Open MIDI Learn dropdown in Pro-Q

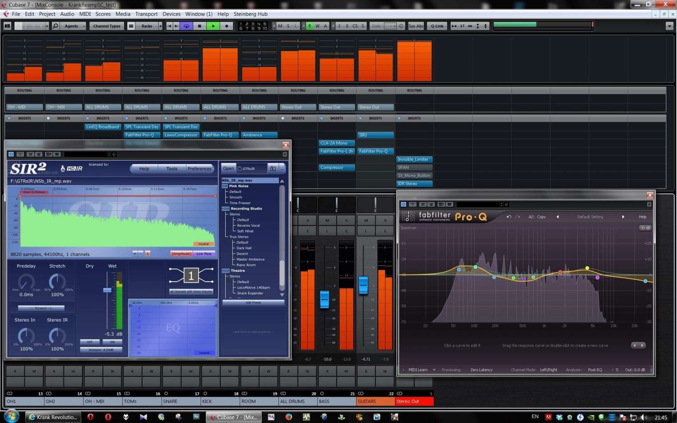point(434,370)
